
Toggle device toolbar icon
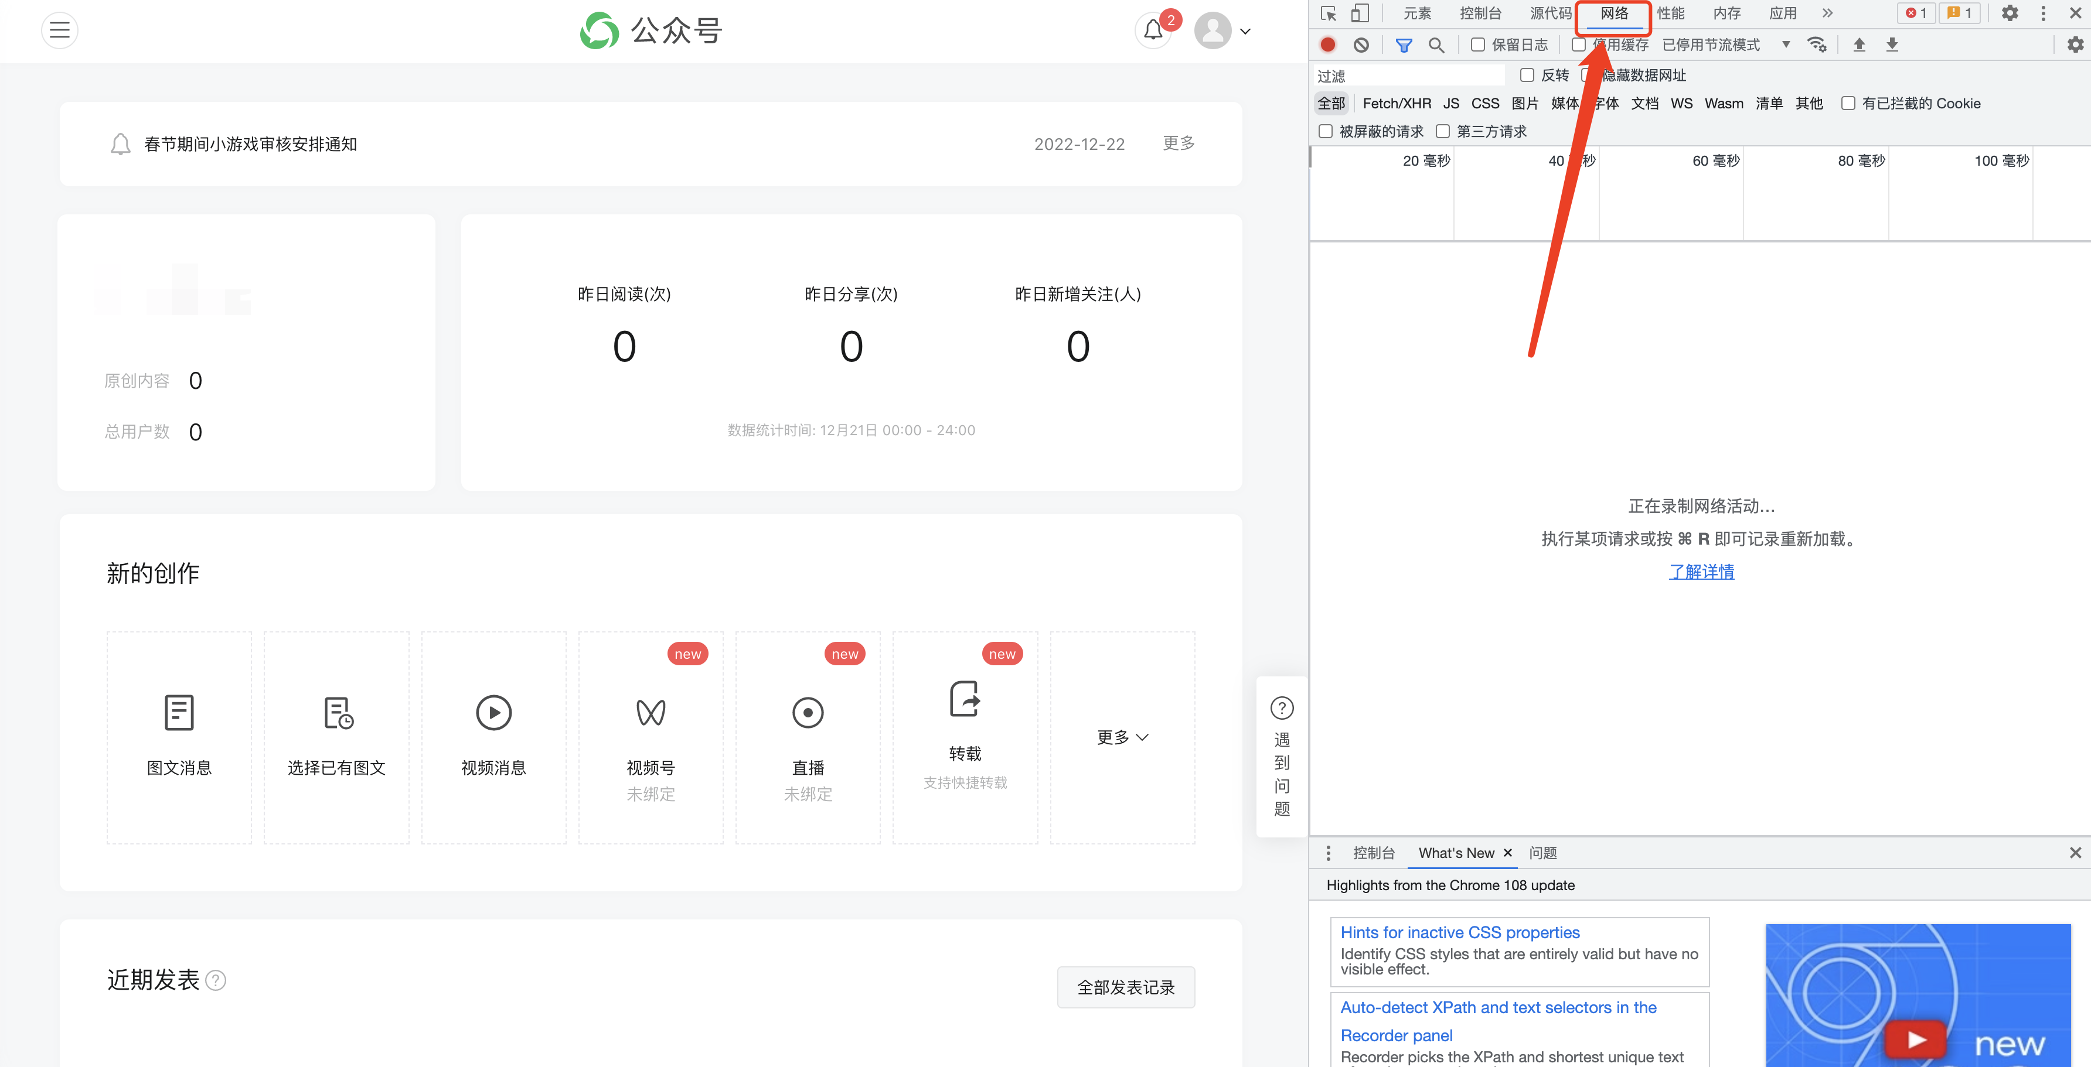tap(1360, 13)
